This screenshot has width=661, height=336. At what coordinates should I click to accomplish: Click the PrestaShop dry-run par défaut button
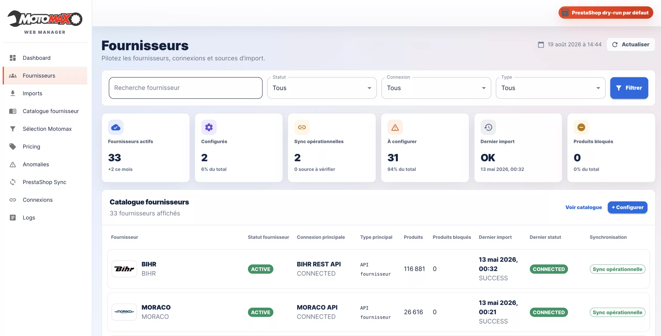[606, 13]
